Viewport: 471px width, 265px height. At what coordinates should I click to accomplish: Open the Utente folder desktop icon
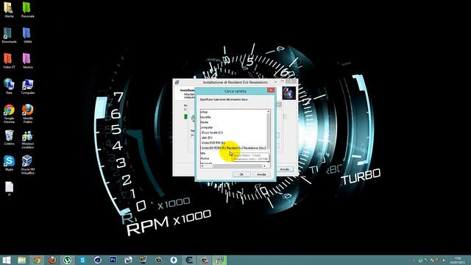coord(9,10)
